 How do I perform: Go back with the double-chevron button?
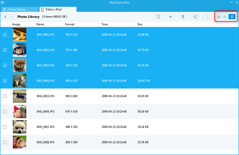[5, 17]
